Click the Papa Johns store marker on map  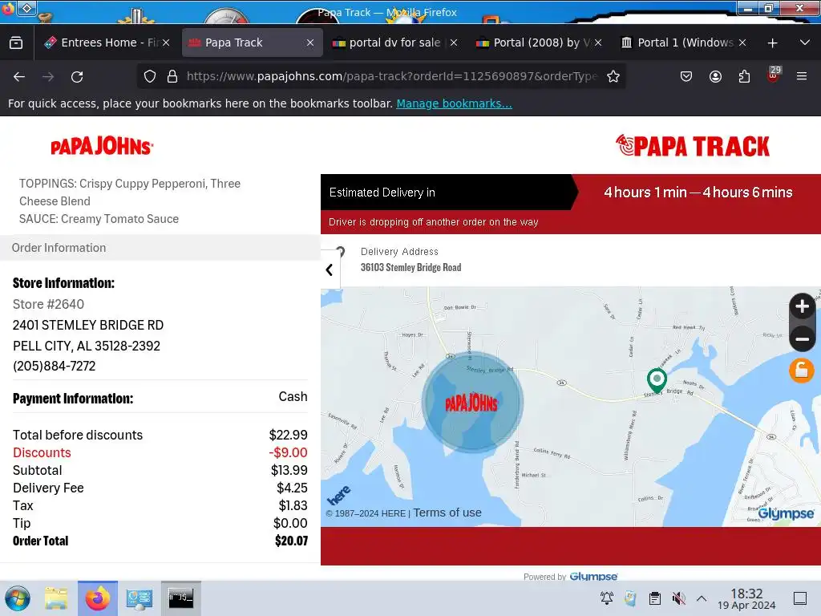click(472, 403)
